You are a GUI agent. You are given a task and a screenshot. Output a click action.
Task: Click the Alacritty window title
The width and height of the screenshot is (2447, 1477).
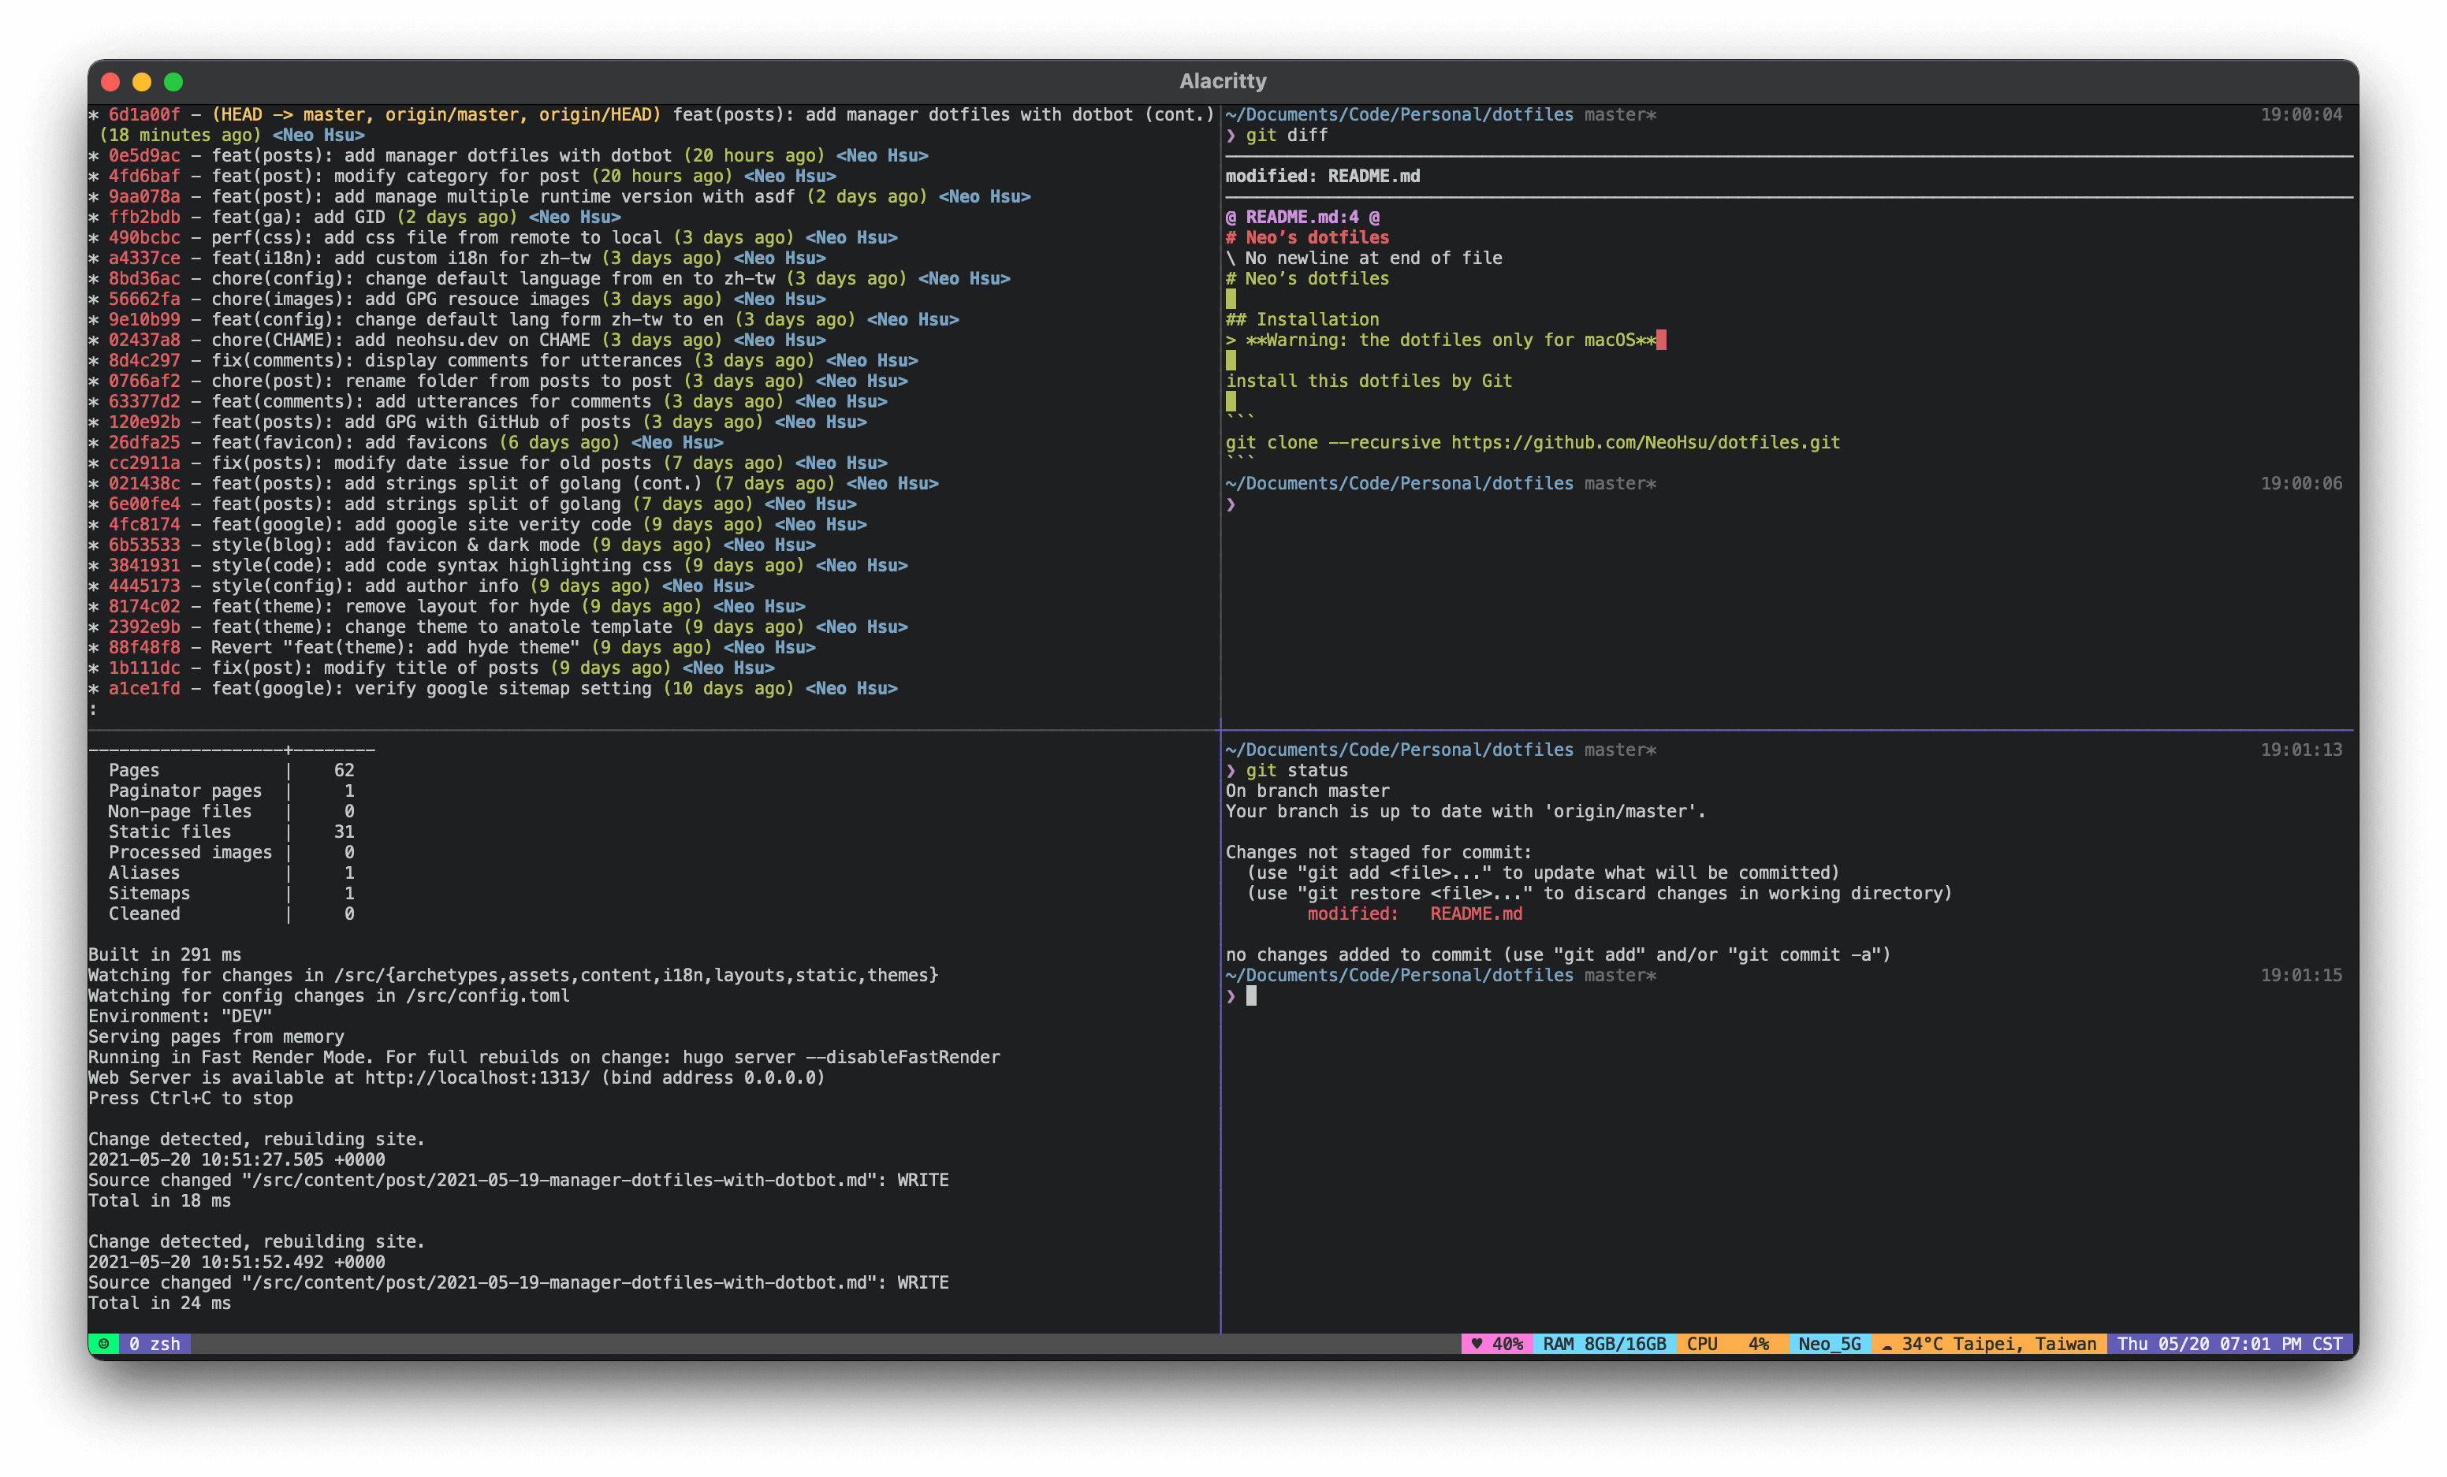click(x=1223, y=81)
